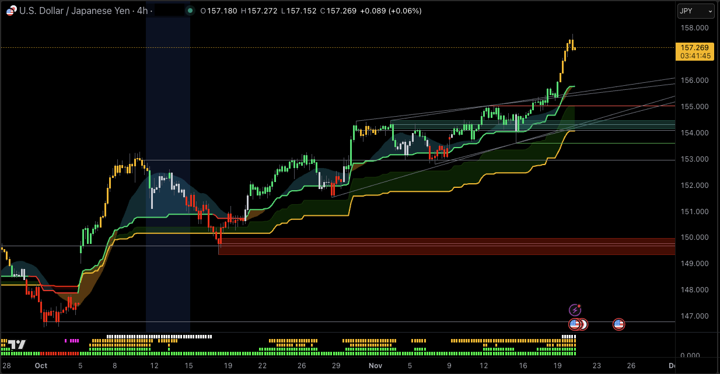Click the half-moon event icon beside the flag pair
Screen dimensions: 720x374
pos(583,324)
